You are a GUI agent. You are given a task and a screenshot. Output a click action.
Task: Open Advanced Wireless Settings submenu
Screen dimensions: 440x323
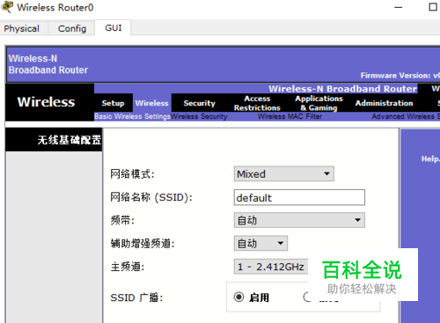click(x=406, y=116)
